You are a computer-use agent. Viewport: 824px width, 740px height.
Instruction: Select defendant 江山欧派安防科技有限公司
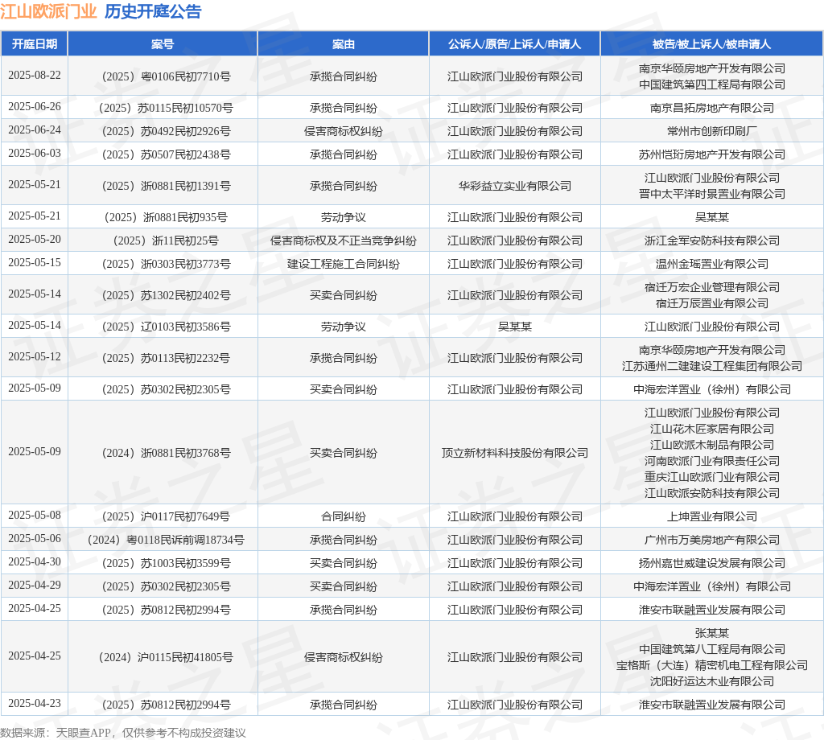click(x=712, y=493)
